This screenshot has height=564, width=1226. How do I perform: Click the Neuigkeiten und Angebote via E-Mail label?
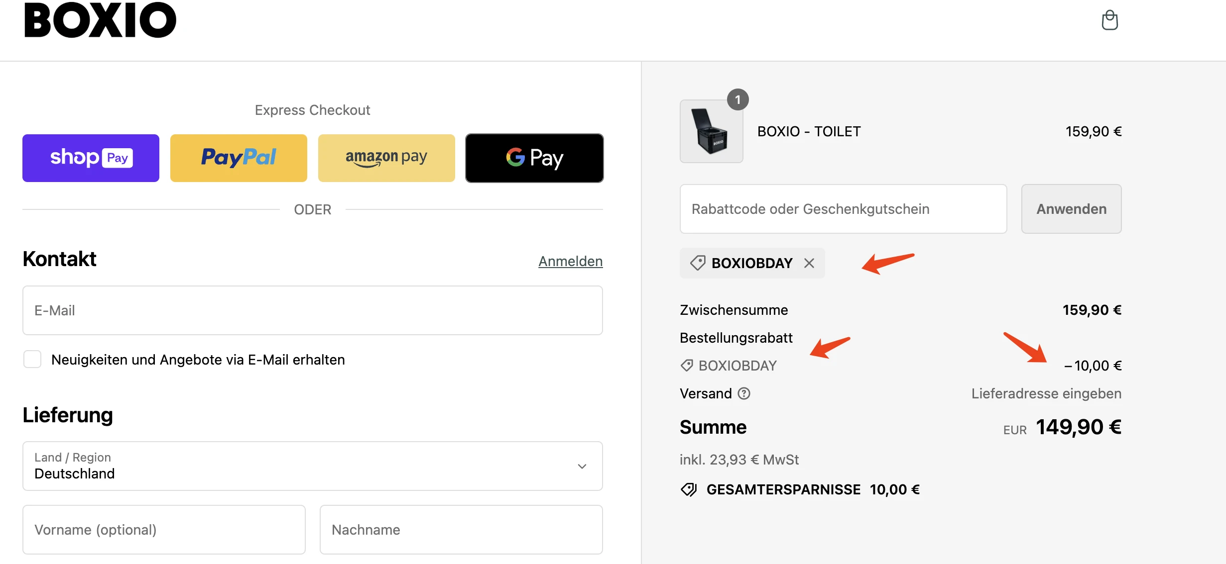coord(198,360)
